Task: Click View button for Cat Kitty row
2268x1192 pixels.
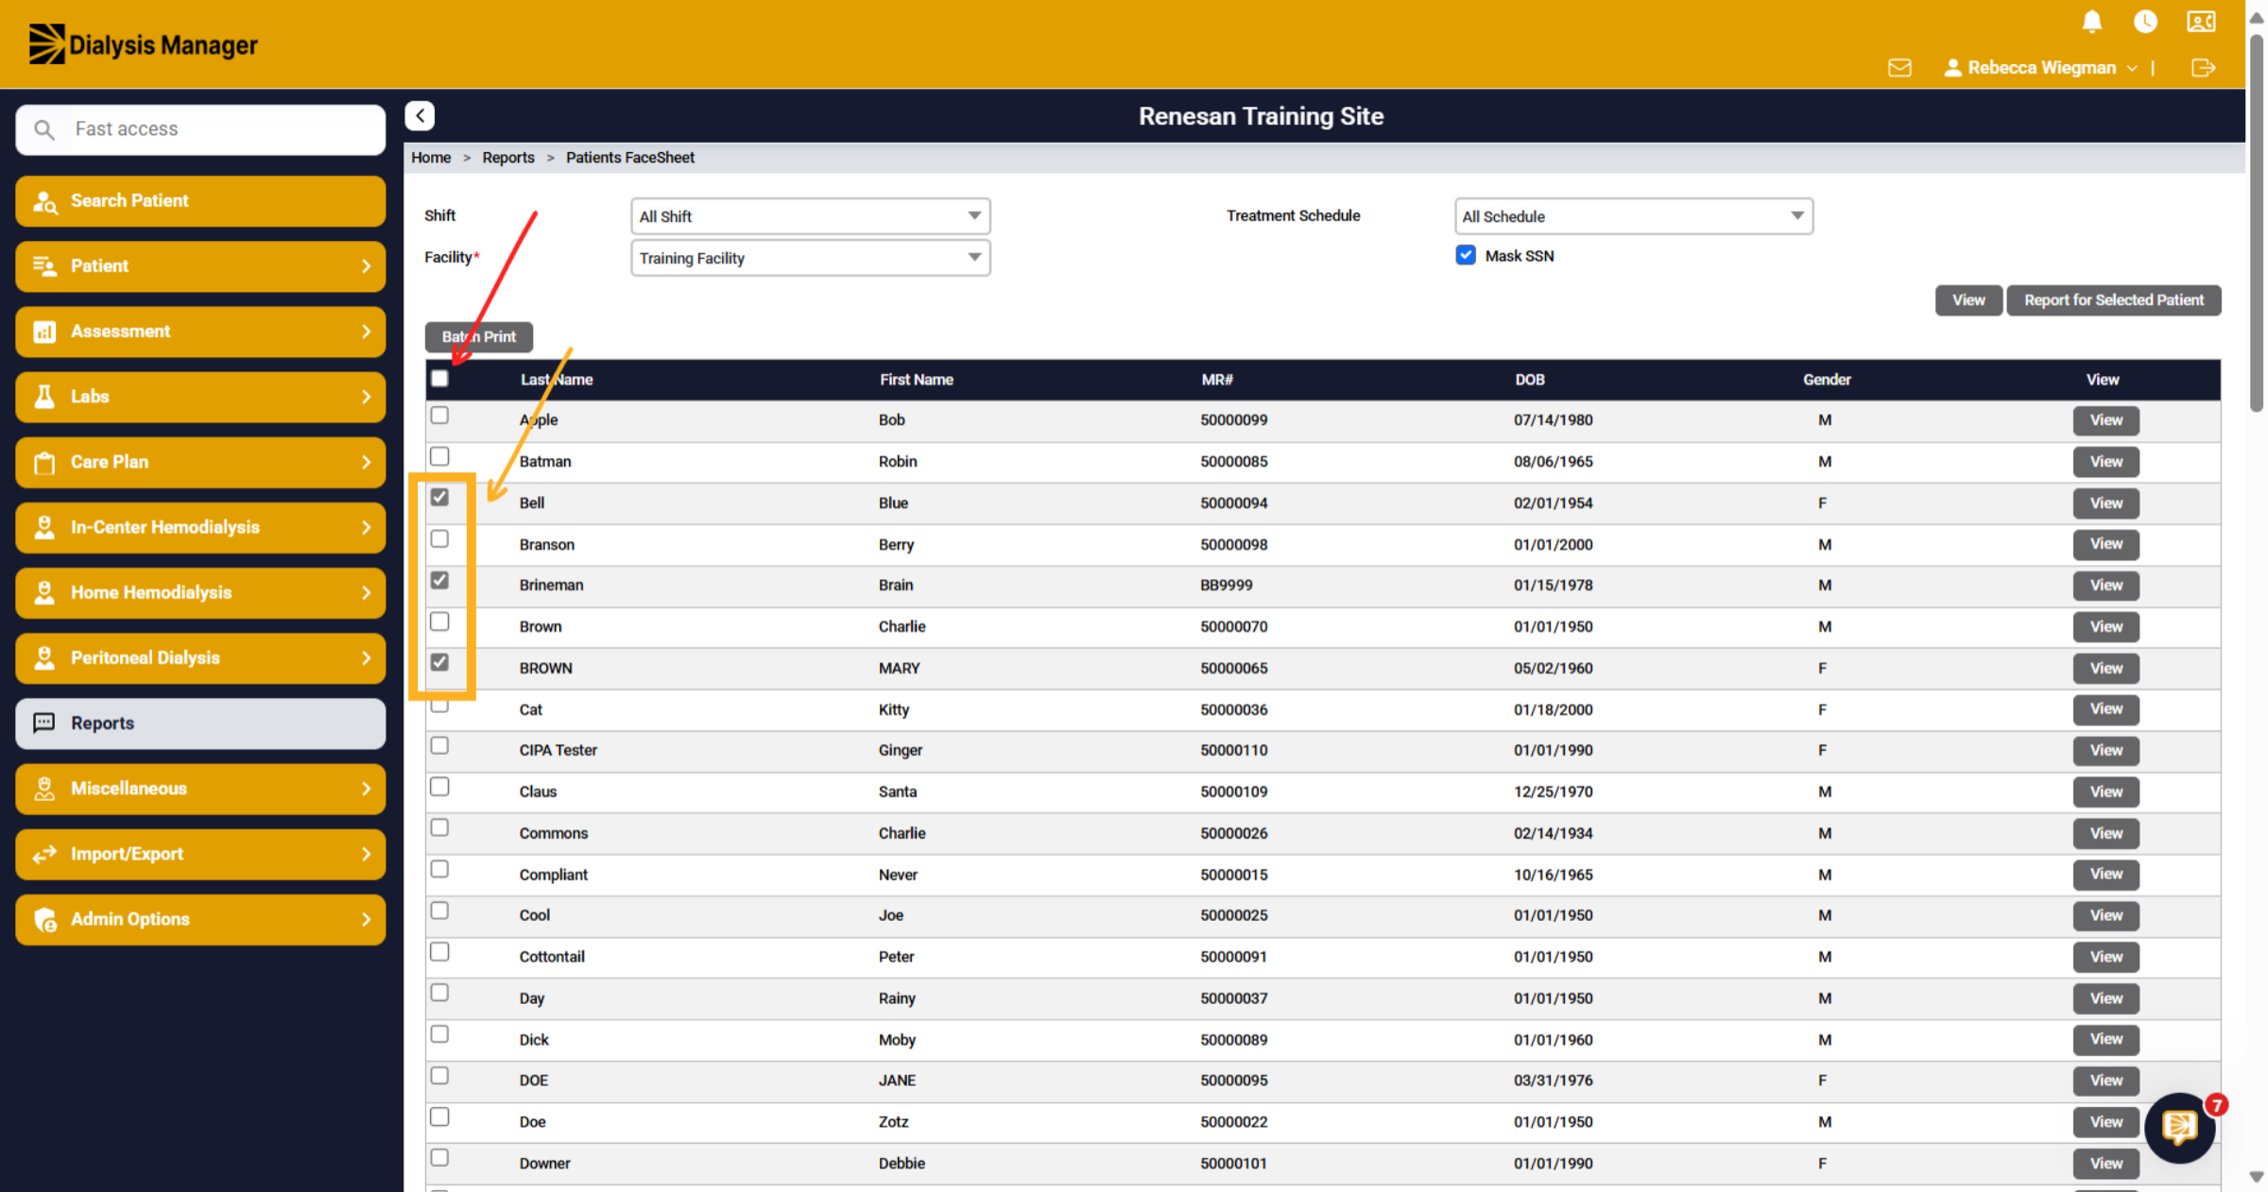Action: (2105, 709)
